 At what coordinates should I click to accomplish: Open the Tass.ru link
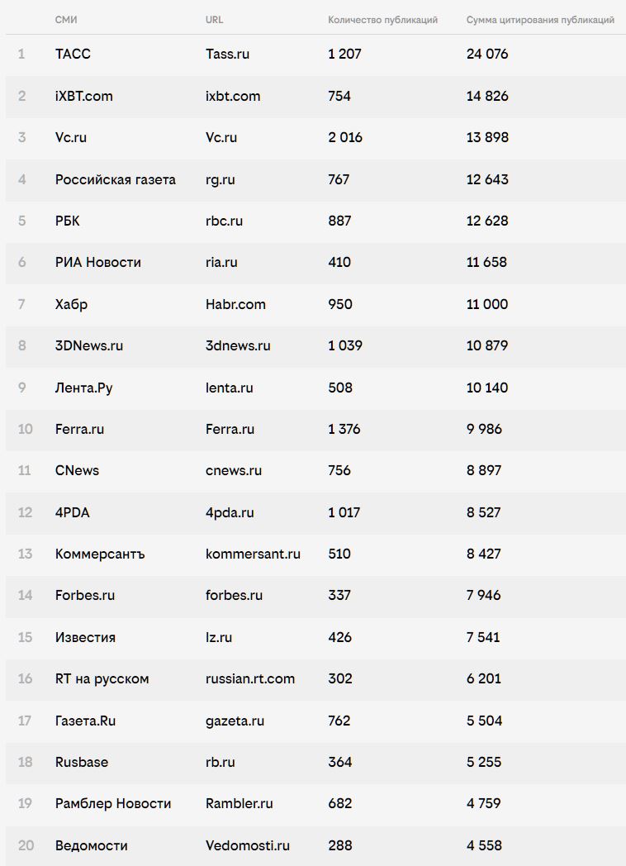pos(227,55)
